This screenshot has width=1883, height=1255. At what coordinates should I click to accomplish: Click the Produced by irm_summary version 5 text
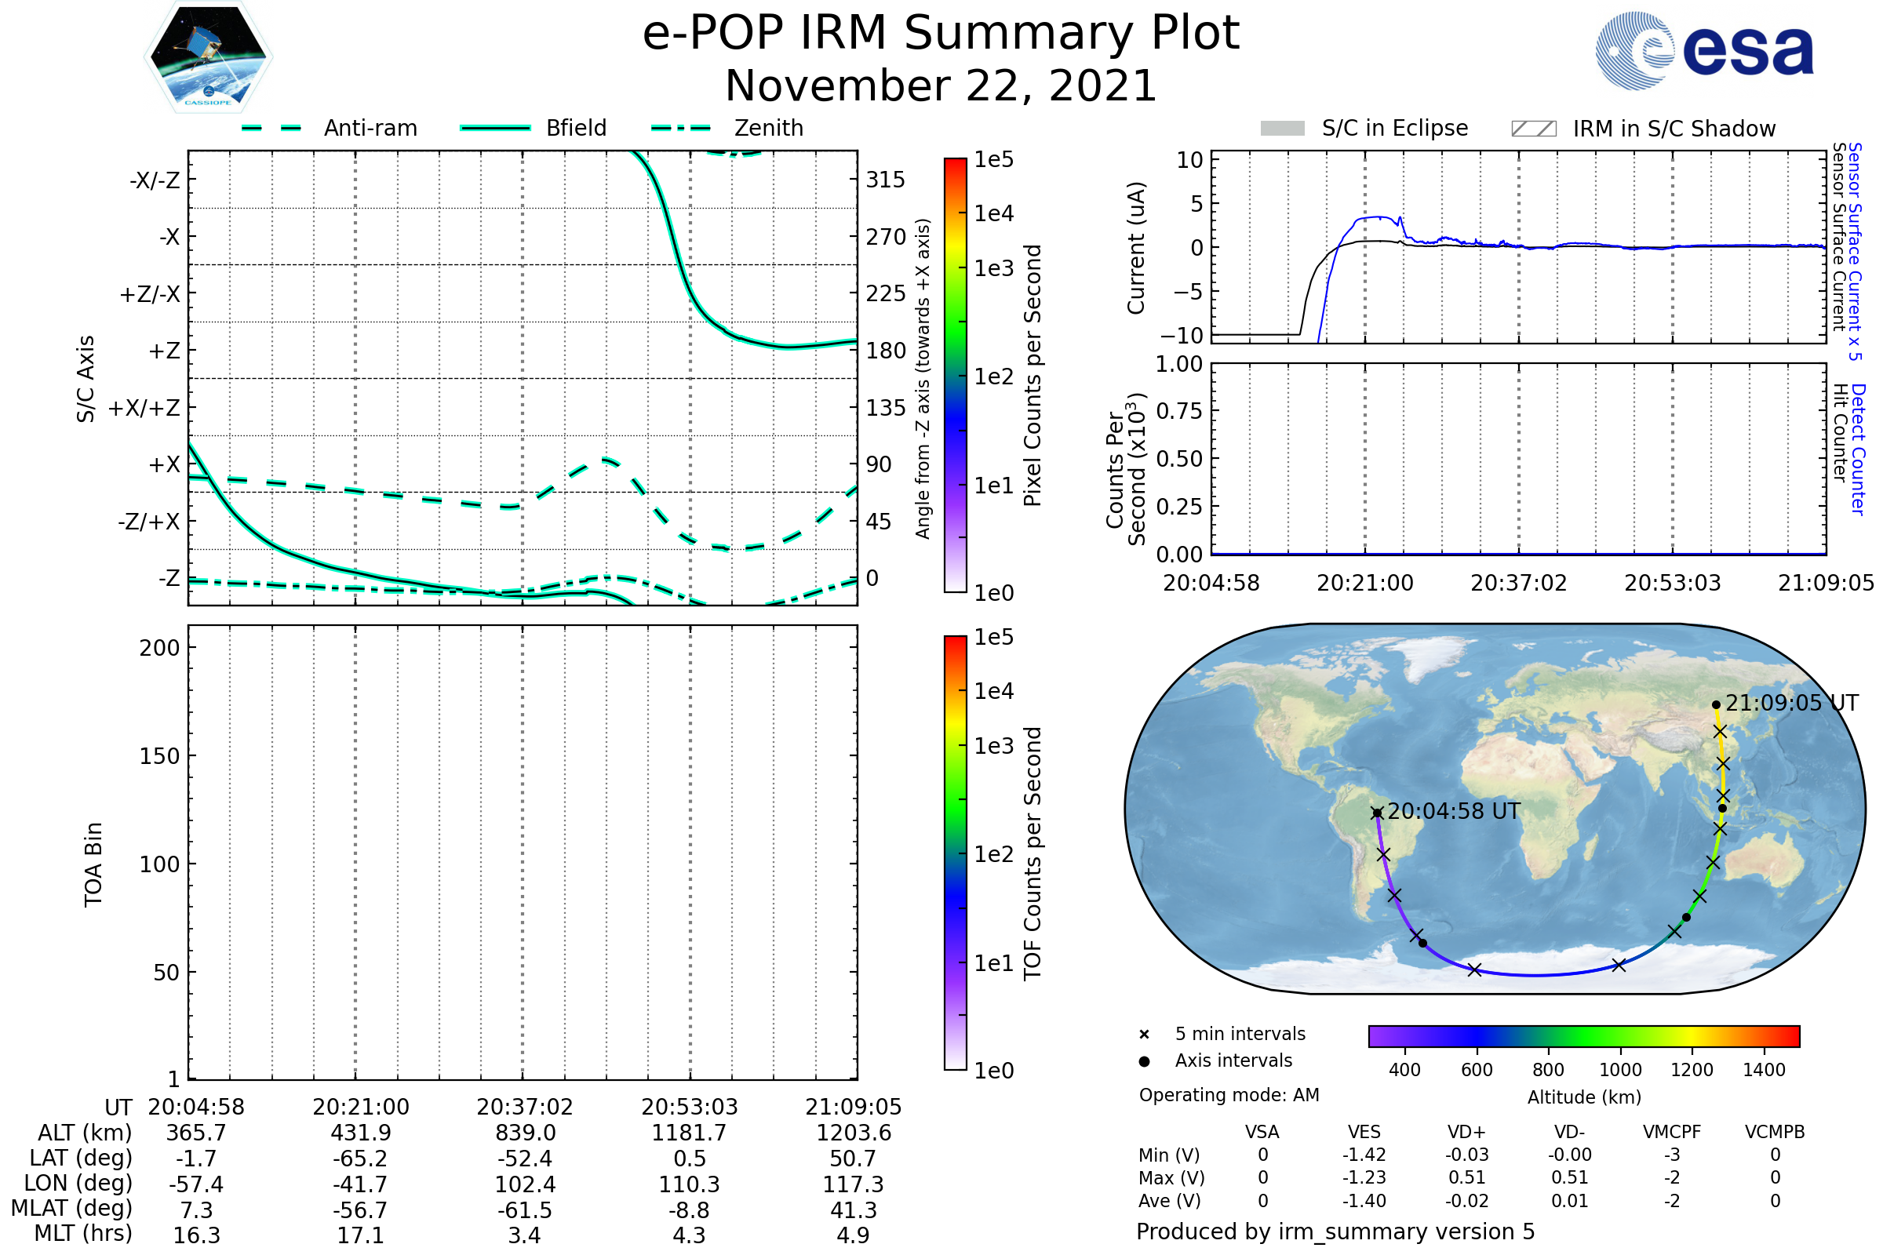tap(1335, 1231)
